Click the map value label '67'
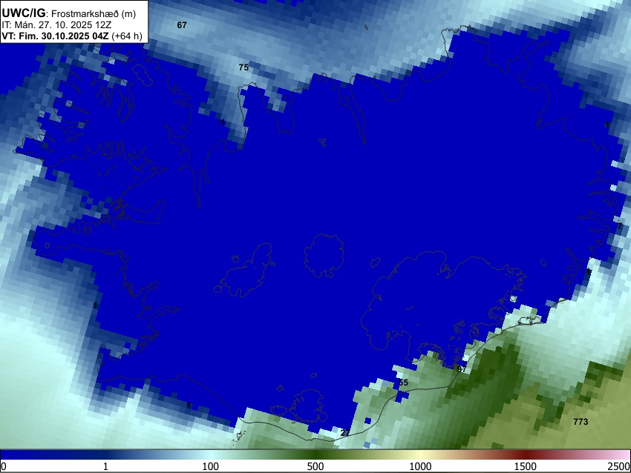The height and width of the screenshot is (473, 631). (x=182, y=25)
